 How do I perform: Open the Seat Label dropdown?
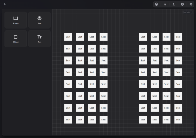coord(187,12)
